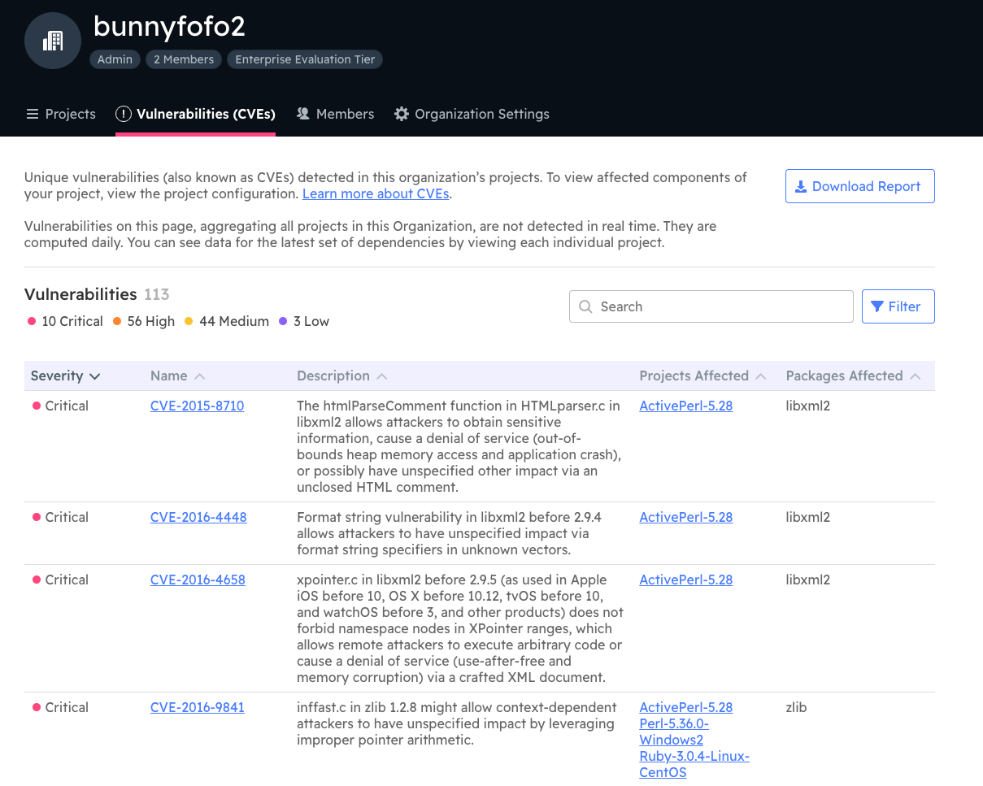This screenshot has height=786, width=983.
Task: Click the gear icon of Organization Settings
Action: click(402, 114)
